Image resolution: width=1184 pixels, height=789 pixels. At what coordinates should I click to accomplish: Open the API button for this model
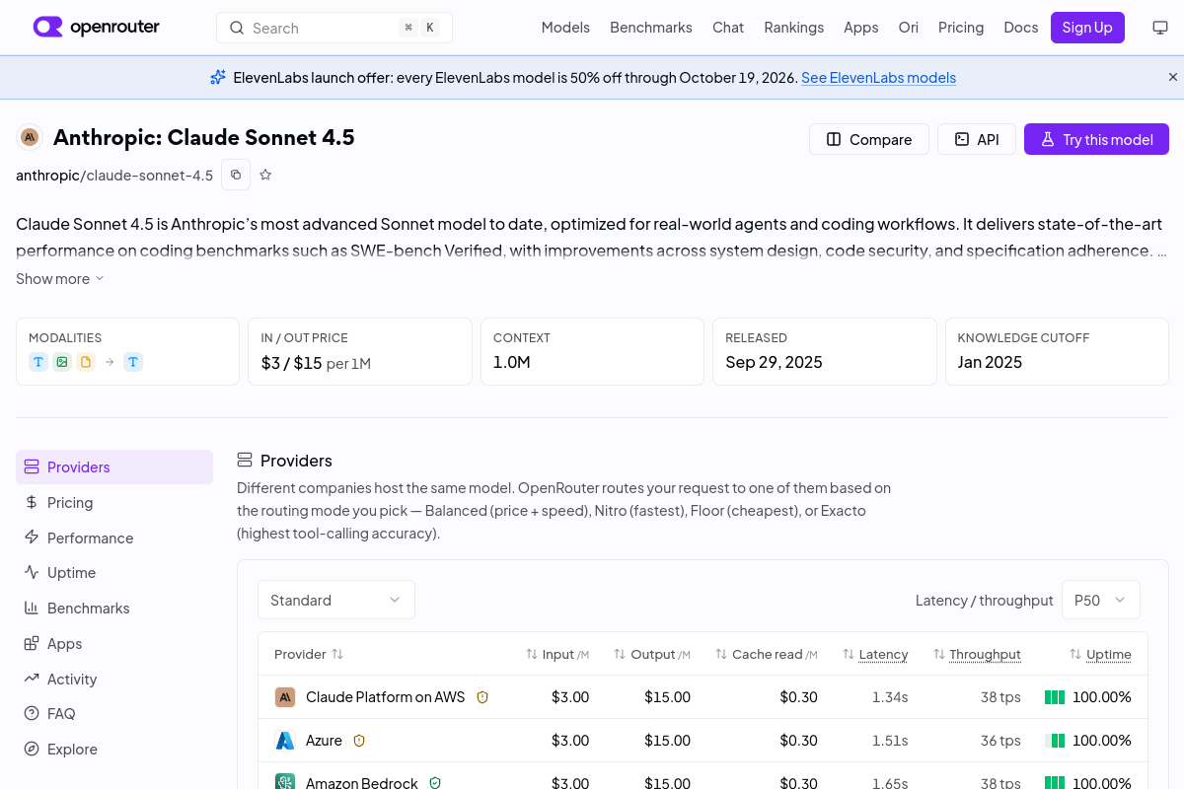tap(977, 139)
